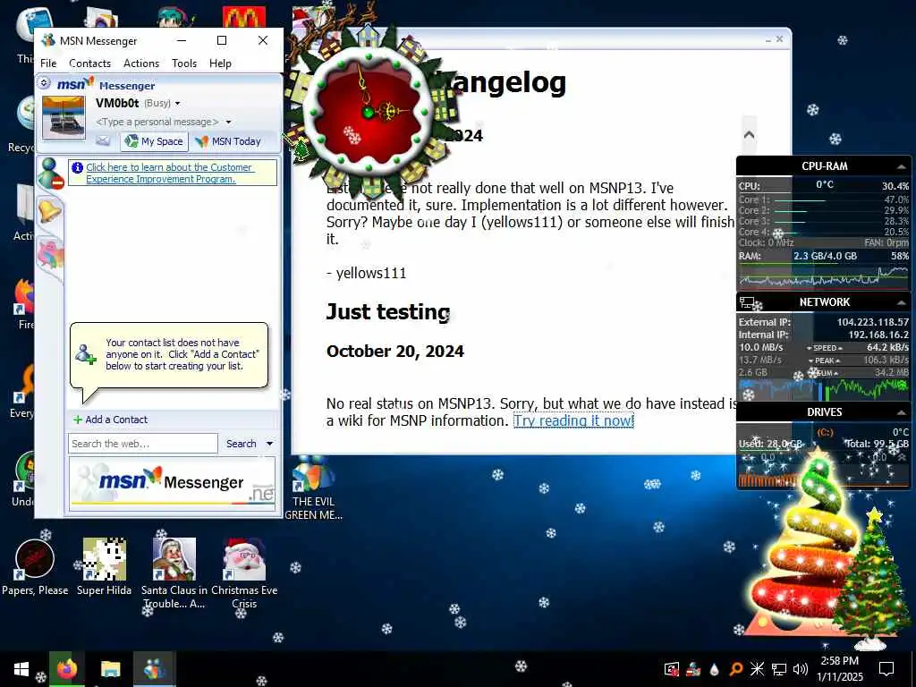Open File Explorer from the taskbar

click(110, 669)
